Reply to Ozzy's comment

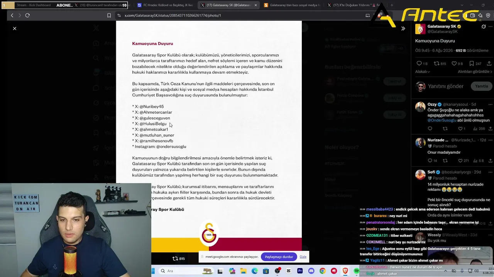pyautogui.click(x=430, y=128)
